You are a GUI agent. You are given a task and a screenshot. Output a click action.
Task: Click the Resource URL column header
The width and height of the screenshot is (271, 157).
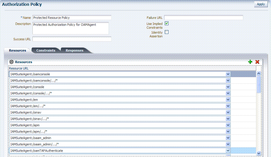132,68
